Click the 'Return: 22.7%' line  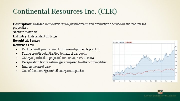pyautogui.click(x=23, y=45)
